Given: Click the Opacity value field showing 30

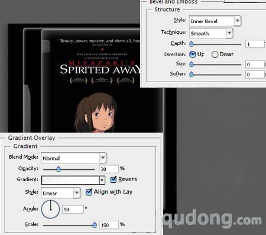Looking at the screenshot, I should point(109,169).
